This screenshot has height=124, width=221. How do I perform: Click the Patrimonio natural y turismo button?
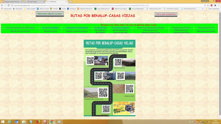(50, 14)
